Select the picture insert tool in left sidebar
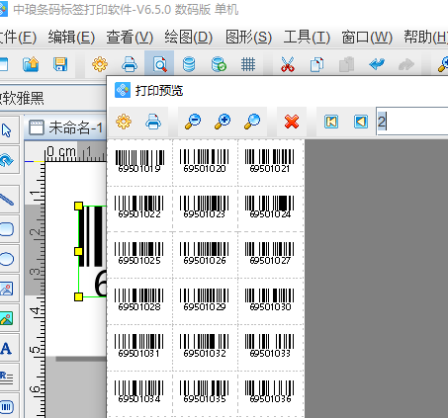 click(x=7, y=289)
